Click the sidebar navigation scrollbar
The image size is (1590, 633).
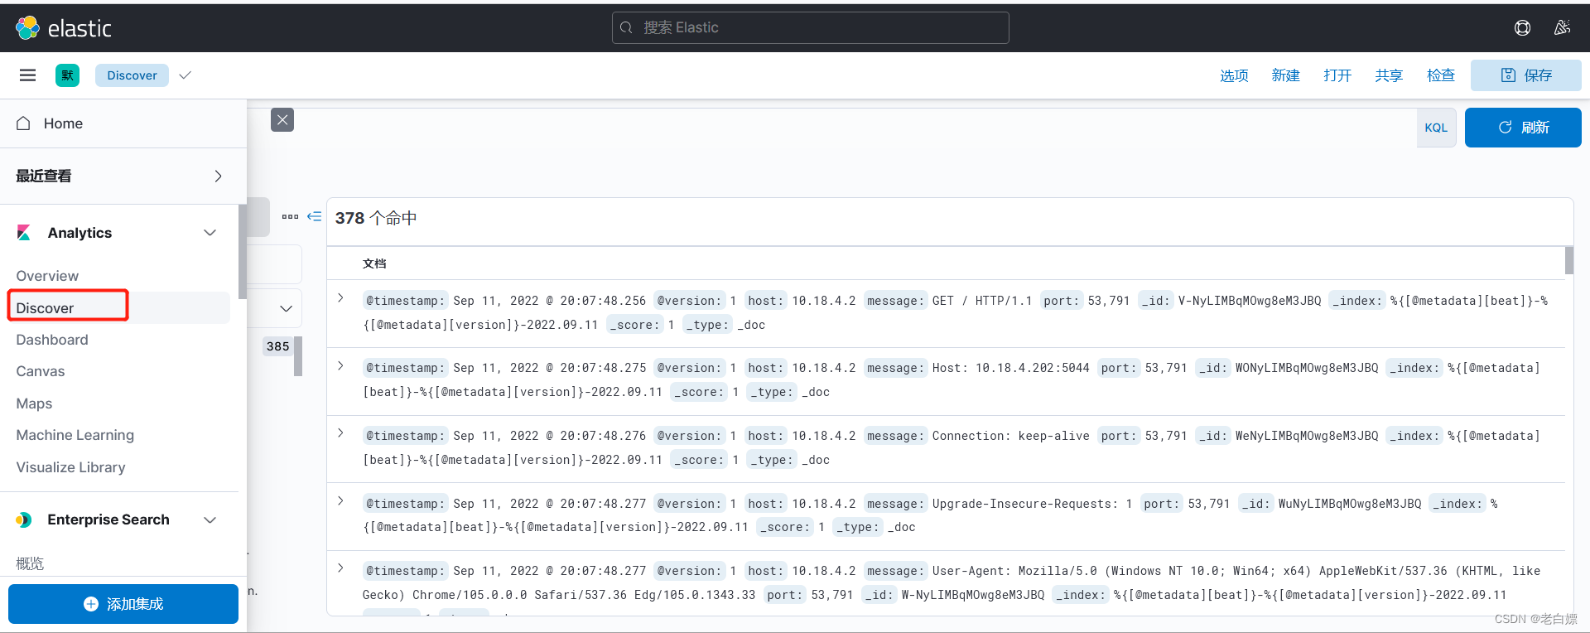(x=242, y=252)
